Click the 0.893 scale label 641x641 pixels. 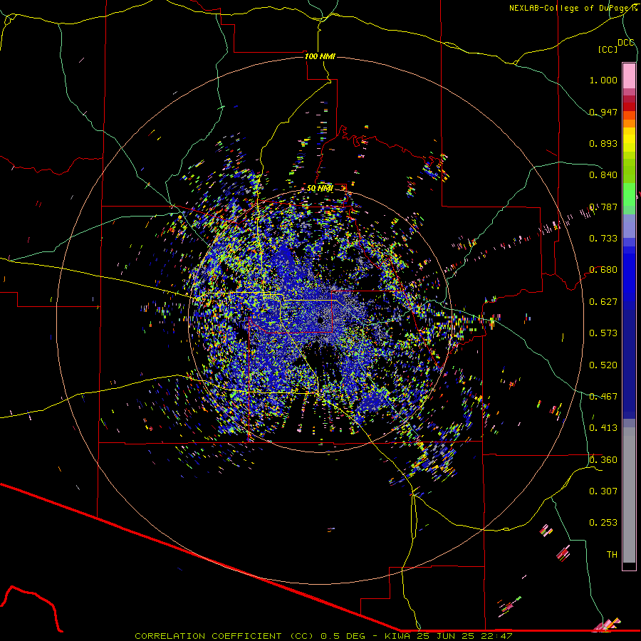(x=603, y=143)
